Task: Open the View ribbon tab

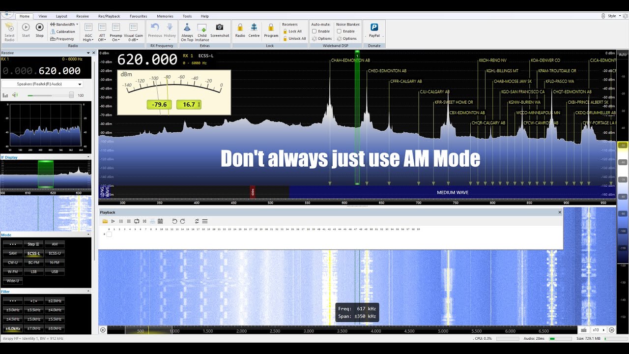Action: coord(43,16)
